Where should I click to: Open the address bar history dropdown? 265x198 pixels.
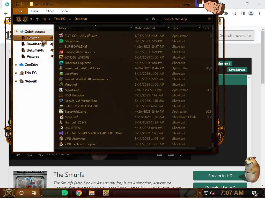click(147, 19)
